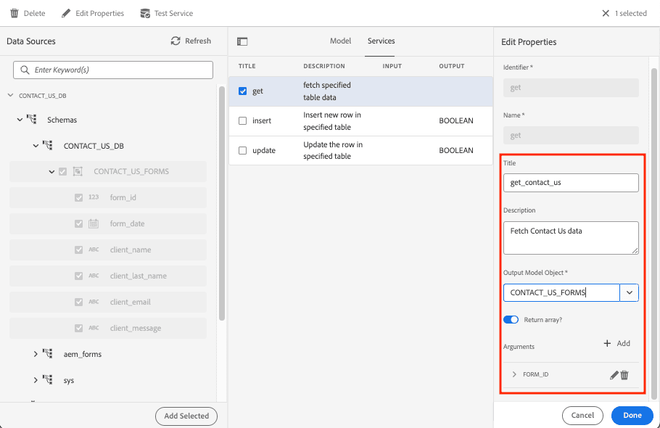The height and width of the screenshot is (428, 660).
Task: Click the 123 numeric type icon for form_id
Action: click(x=94, y=197)
